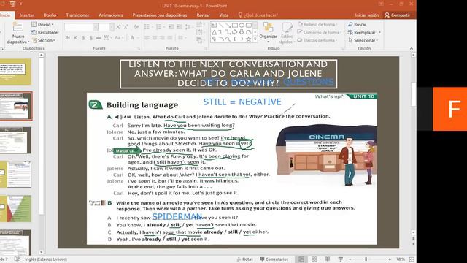Align text left
The height and width of the screenshot is (263, 467).
[147, 38]
